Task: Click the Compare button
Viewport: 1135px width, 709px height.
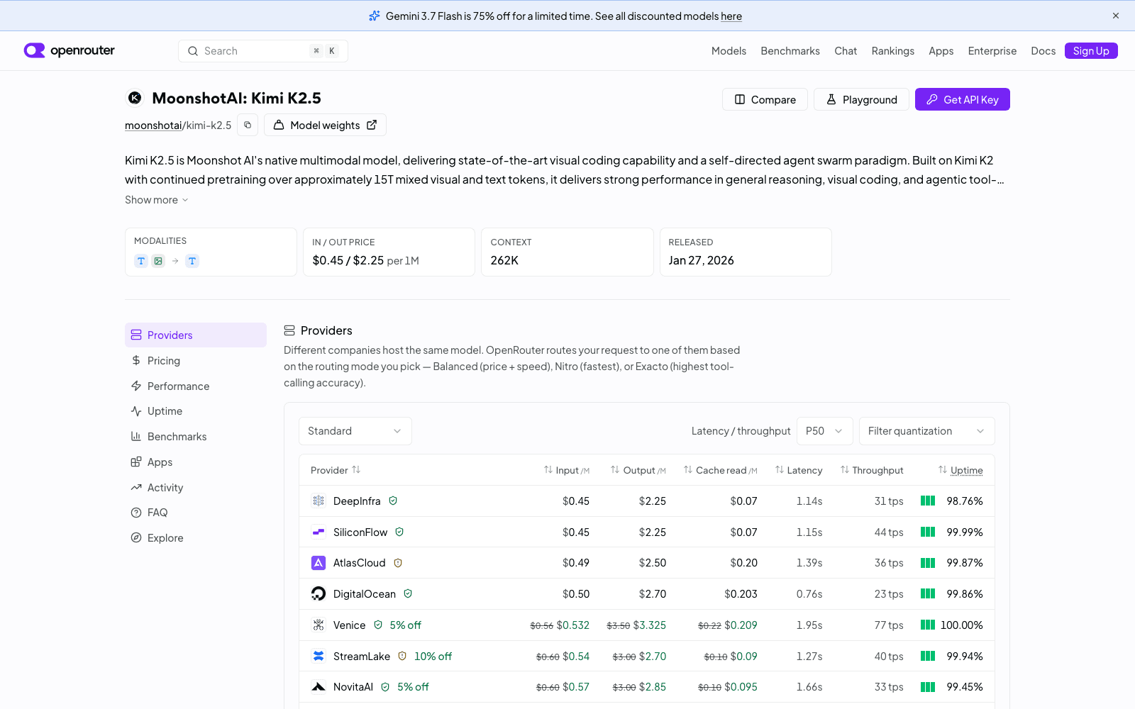Action: 765,99
